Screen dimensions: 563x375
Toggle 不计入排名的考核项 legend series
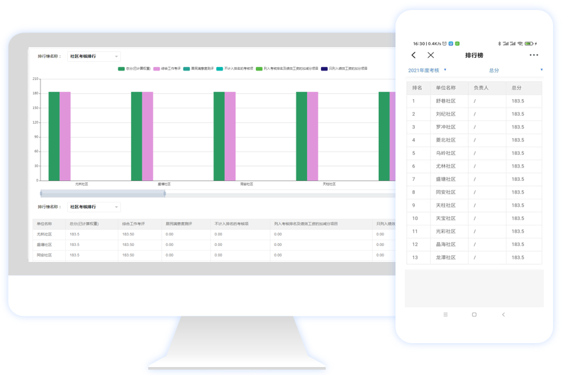pyautogui.click(x=235, y=68)
